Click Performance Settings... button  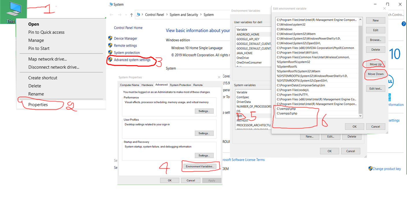click(204, 111)
